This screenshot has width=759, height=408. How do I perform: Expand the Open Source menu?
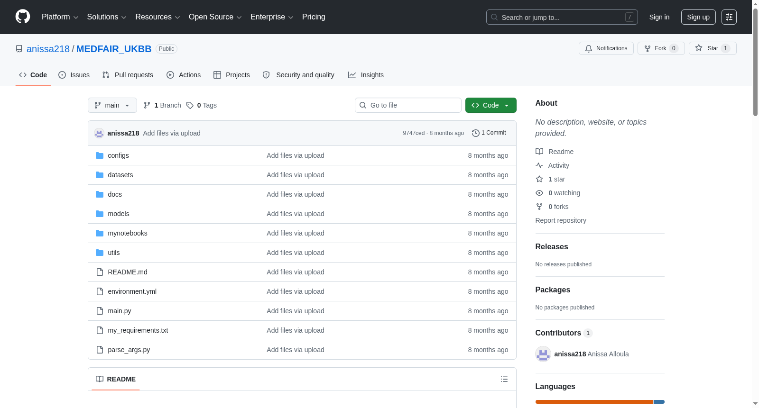tap(215, 17)
